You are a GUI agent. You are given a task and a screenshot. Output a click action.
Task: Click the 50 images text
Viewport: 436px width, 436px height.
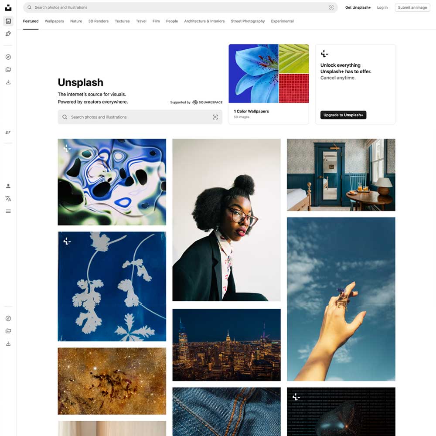pos(242,117)
